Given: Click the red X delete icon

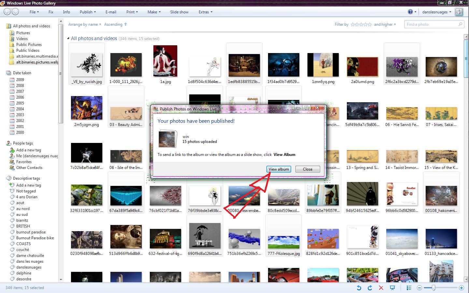Looking at the screenshot, I should pos(381,288).
